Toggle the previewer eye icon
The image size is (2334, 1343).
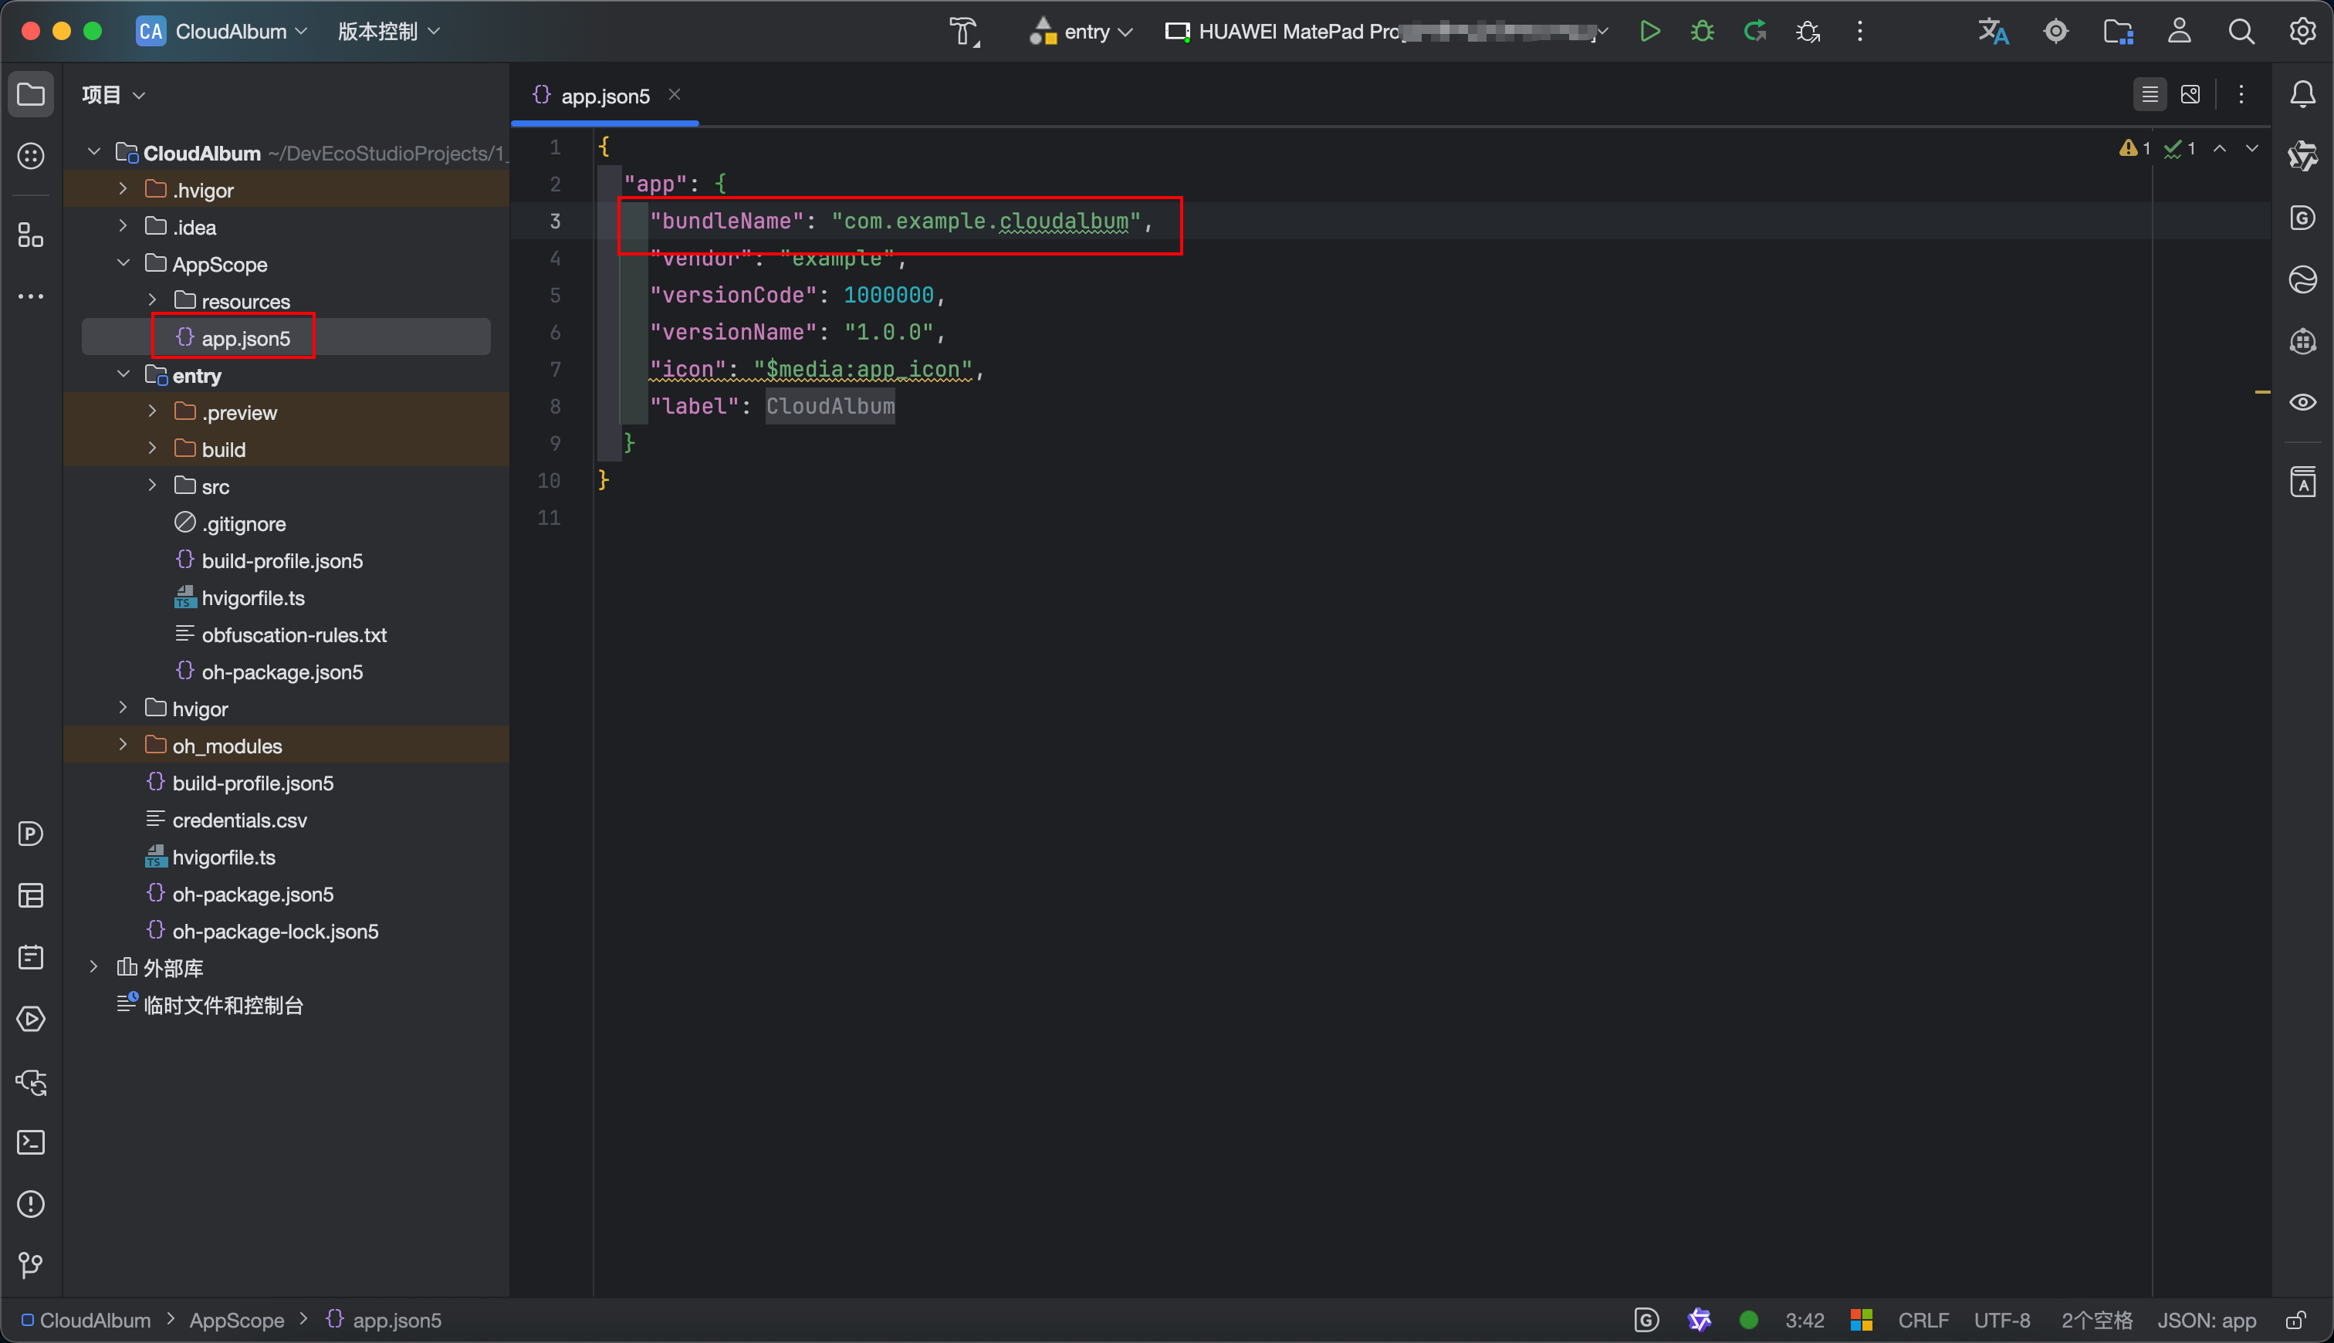point(2302,402)
